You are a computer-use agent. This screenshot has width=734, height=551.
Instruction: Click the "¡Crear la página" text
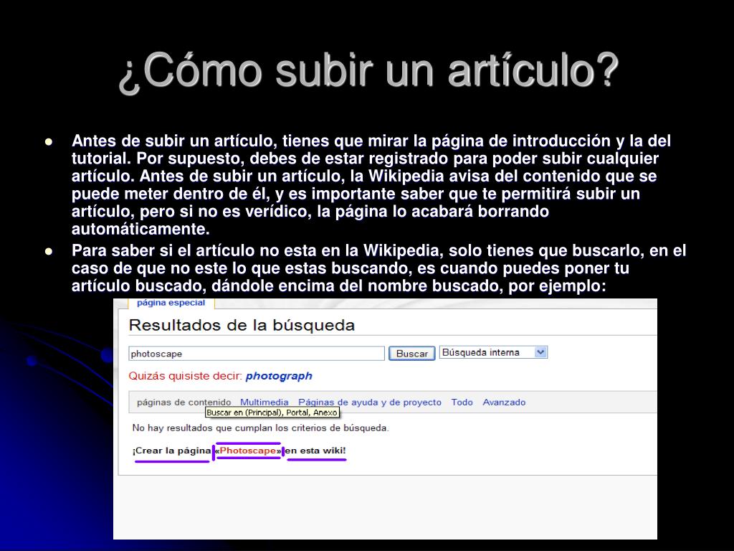[172, 451]
